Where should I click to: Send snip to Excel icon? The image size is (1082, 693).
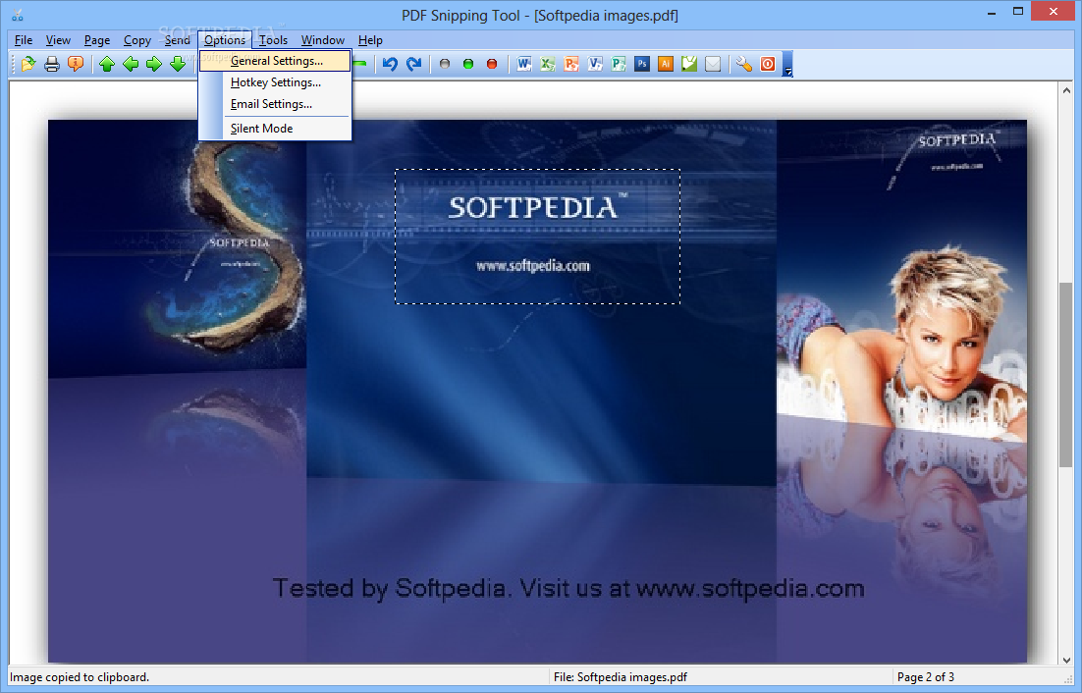click(x=547, y=64)
